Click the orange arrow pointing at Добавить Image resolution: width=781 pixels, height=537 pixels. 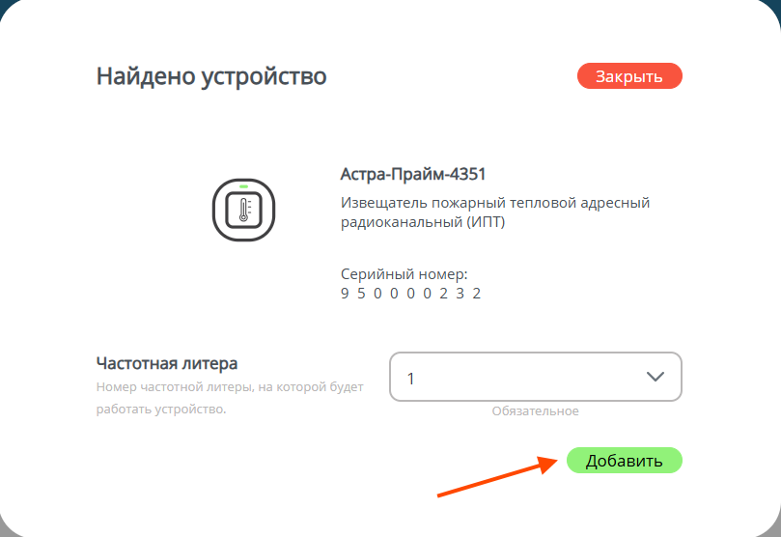(x=497, y=477)
